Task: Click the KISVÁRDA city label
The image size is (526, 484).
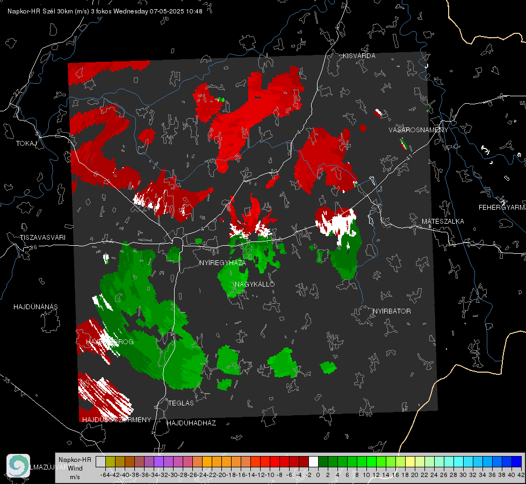Action: (359, 56)
